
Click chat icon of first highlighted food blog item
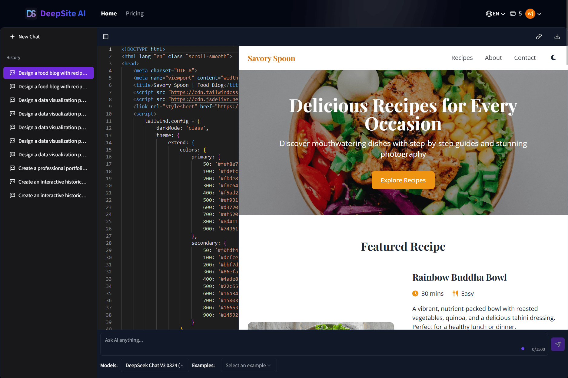pos(12,73)
